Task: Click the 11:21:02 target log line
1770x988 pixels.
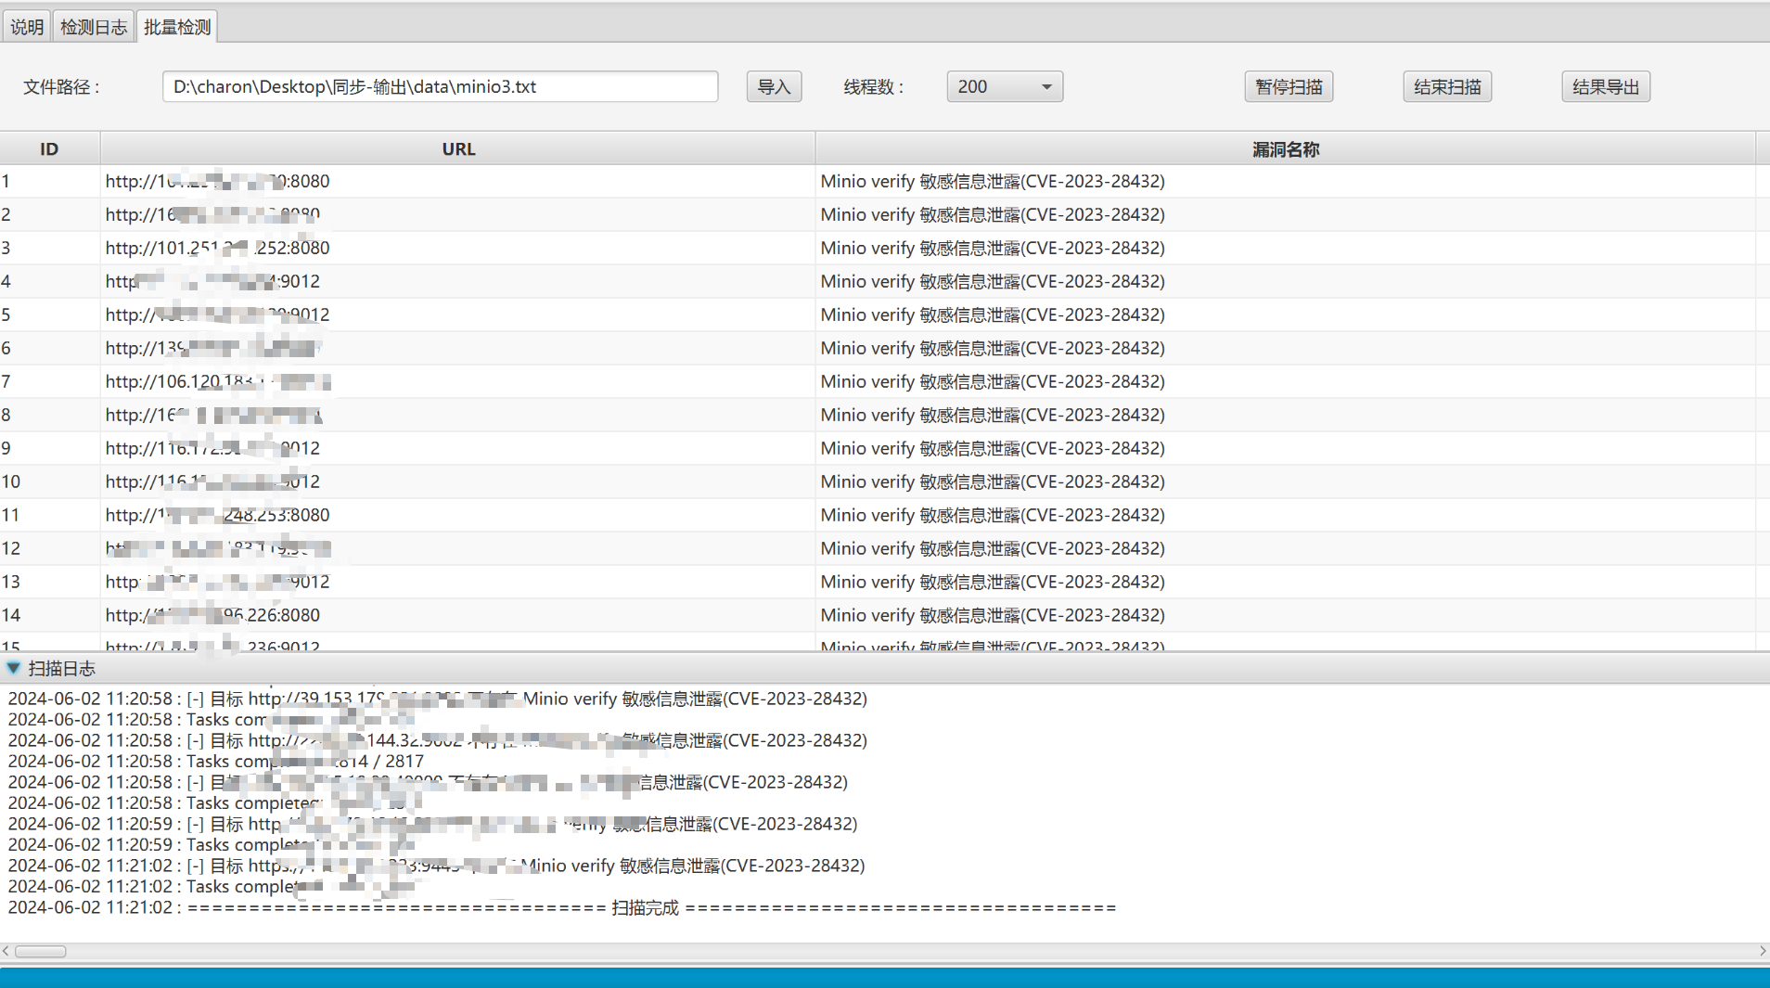Action: (436, 866)
